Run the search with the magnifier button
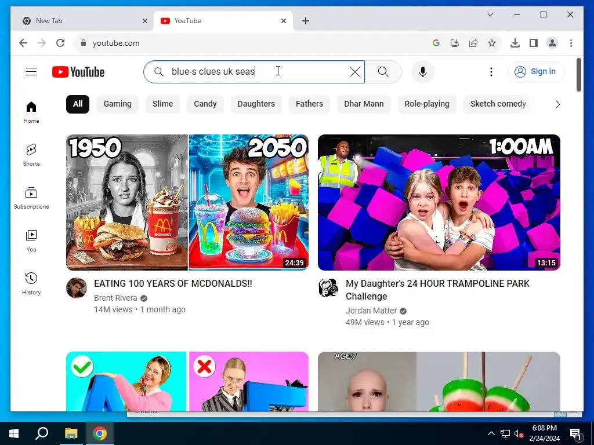 pos(383,71)
